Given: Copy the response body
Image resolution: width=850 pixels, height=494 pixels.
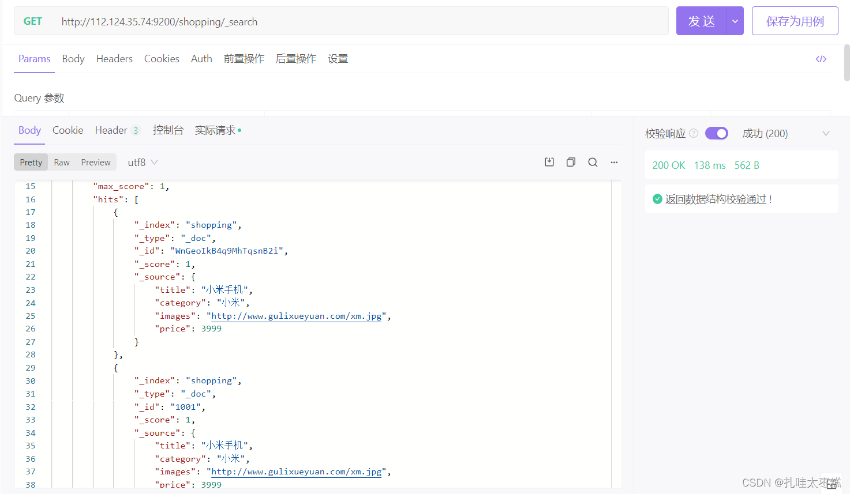Looking at the screenshot, I should pos(571,162).
